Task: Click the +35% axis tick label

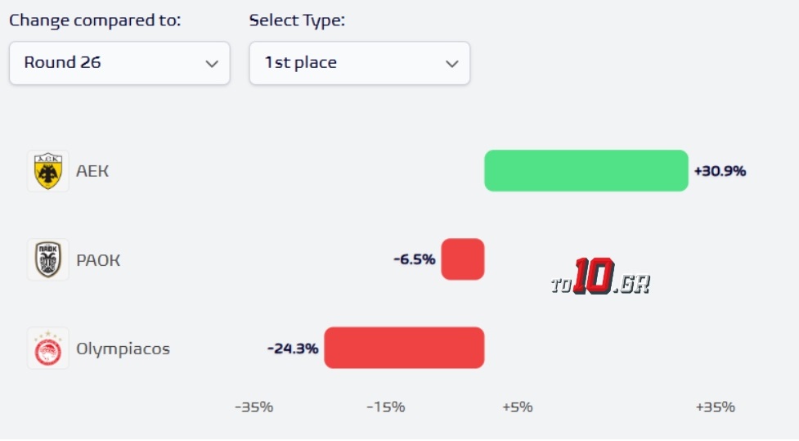Action: pyautogui.click(x=715, y=407)
